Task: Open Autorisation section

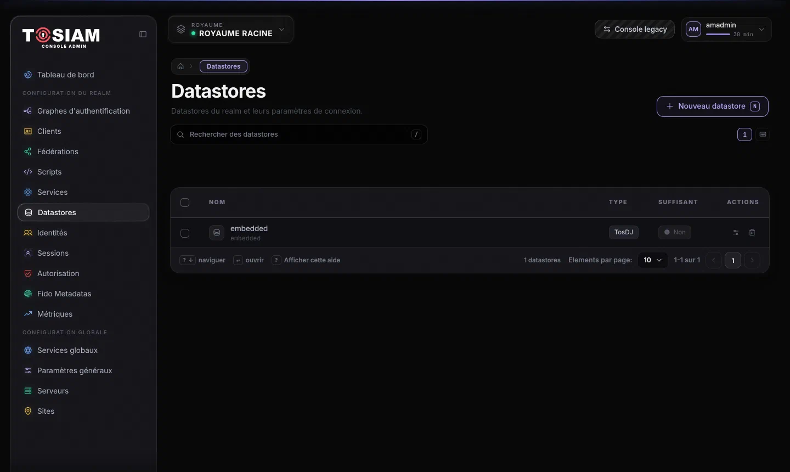Action: coord(83,273)
